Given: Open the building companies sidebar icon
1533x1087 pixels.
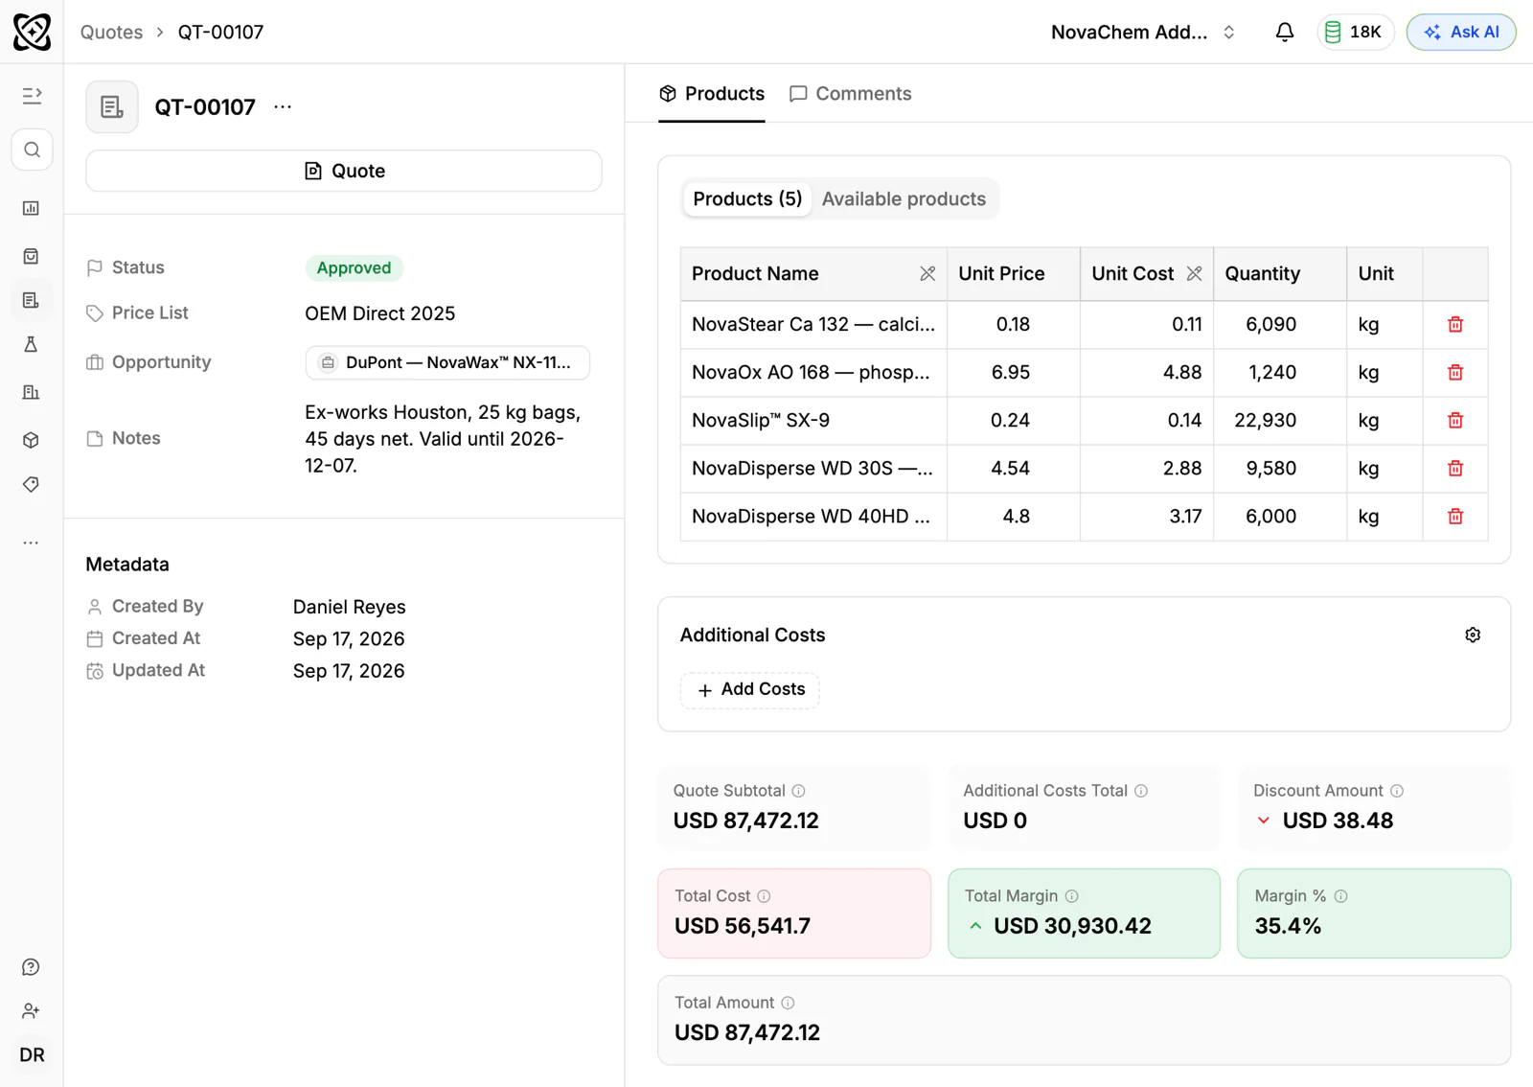Looking at the screenshot, I should (x=32, y=392).
